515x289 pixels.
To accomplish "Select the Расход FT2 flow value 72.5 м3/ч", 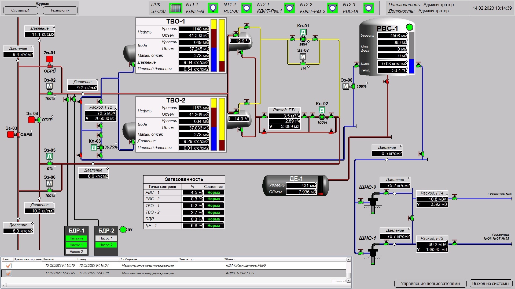I will [x=101, y=113].
